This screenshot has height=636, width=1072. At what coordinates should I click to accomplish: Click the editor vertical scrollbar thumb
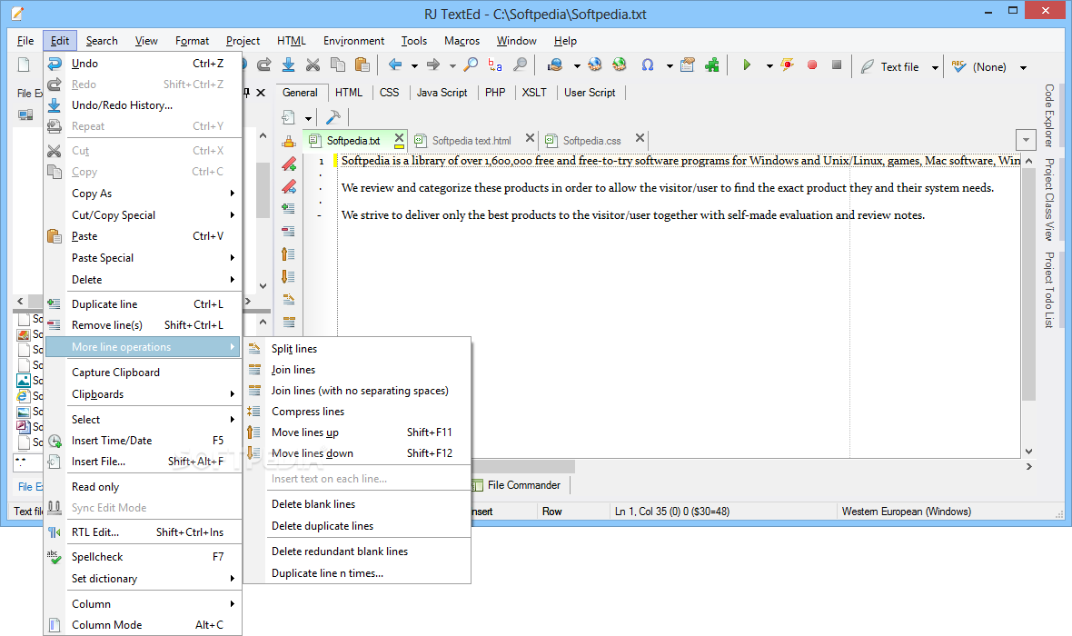pos(1029,283)
